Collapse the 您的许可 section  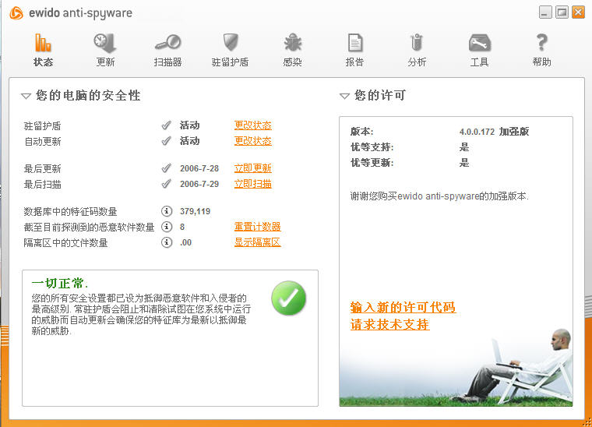(x=344, y=97)
